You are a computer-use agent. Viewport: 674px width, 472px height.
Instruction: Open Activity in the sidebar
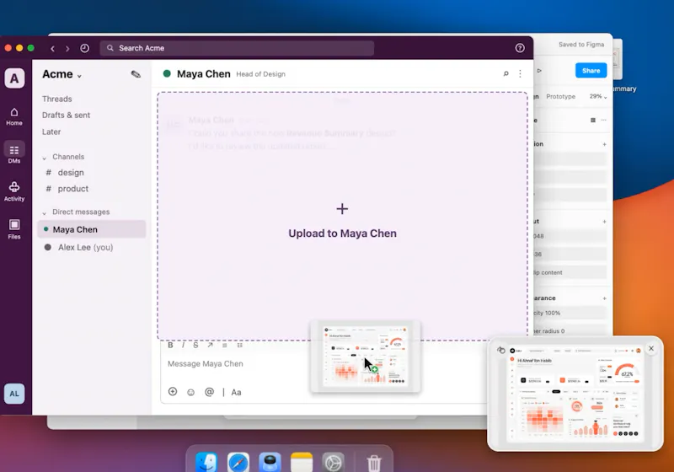click(14, 191)
